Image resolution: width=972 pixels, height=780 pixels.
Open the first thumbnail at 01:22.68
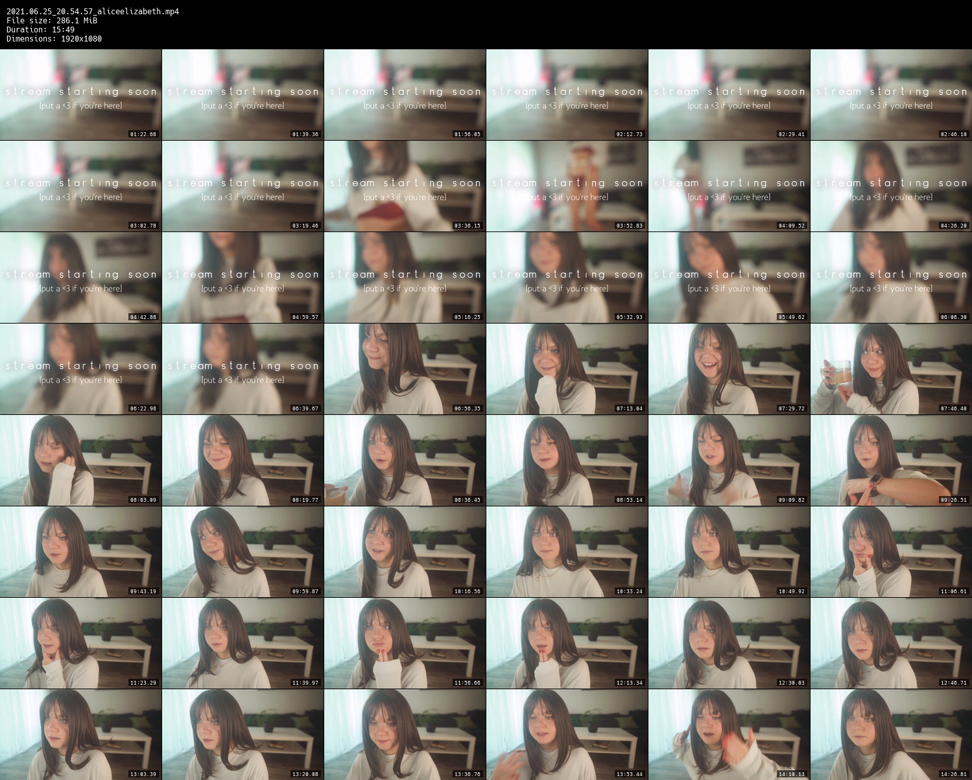80,95
